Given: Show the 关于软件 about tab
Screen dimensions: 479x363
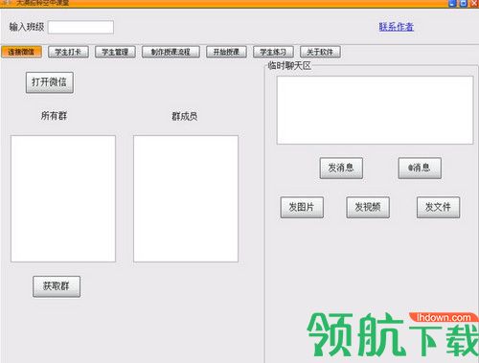Looking at the screenshot, I should (320, 52).
